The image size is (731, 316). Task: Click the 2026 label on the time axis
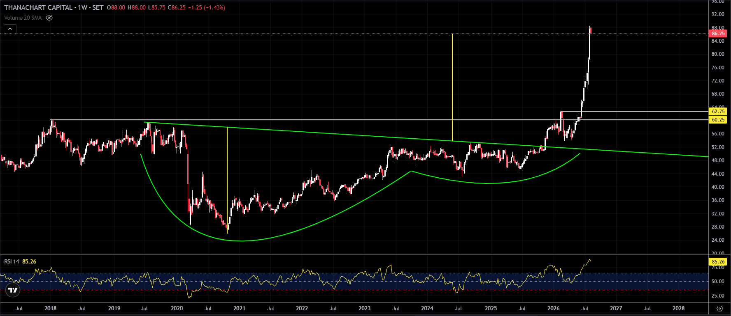point(553,308)
